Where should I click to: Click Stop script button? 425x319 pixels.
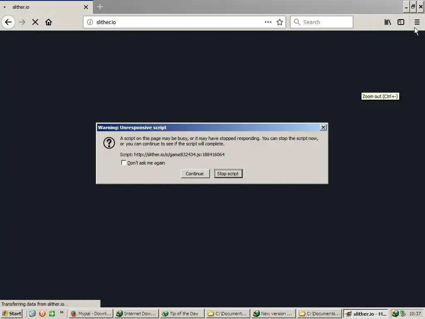pos(228,174)
